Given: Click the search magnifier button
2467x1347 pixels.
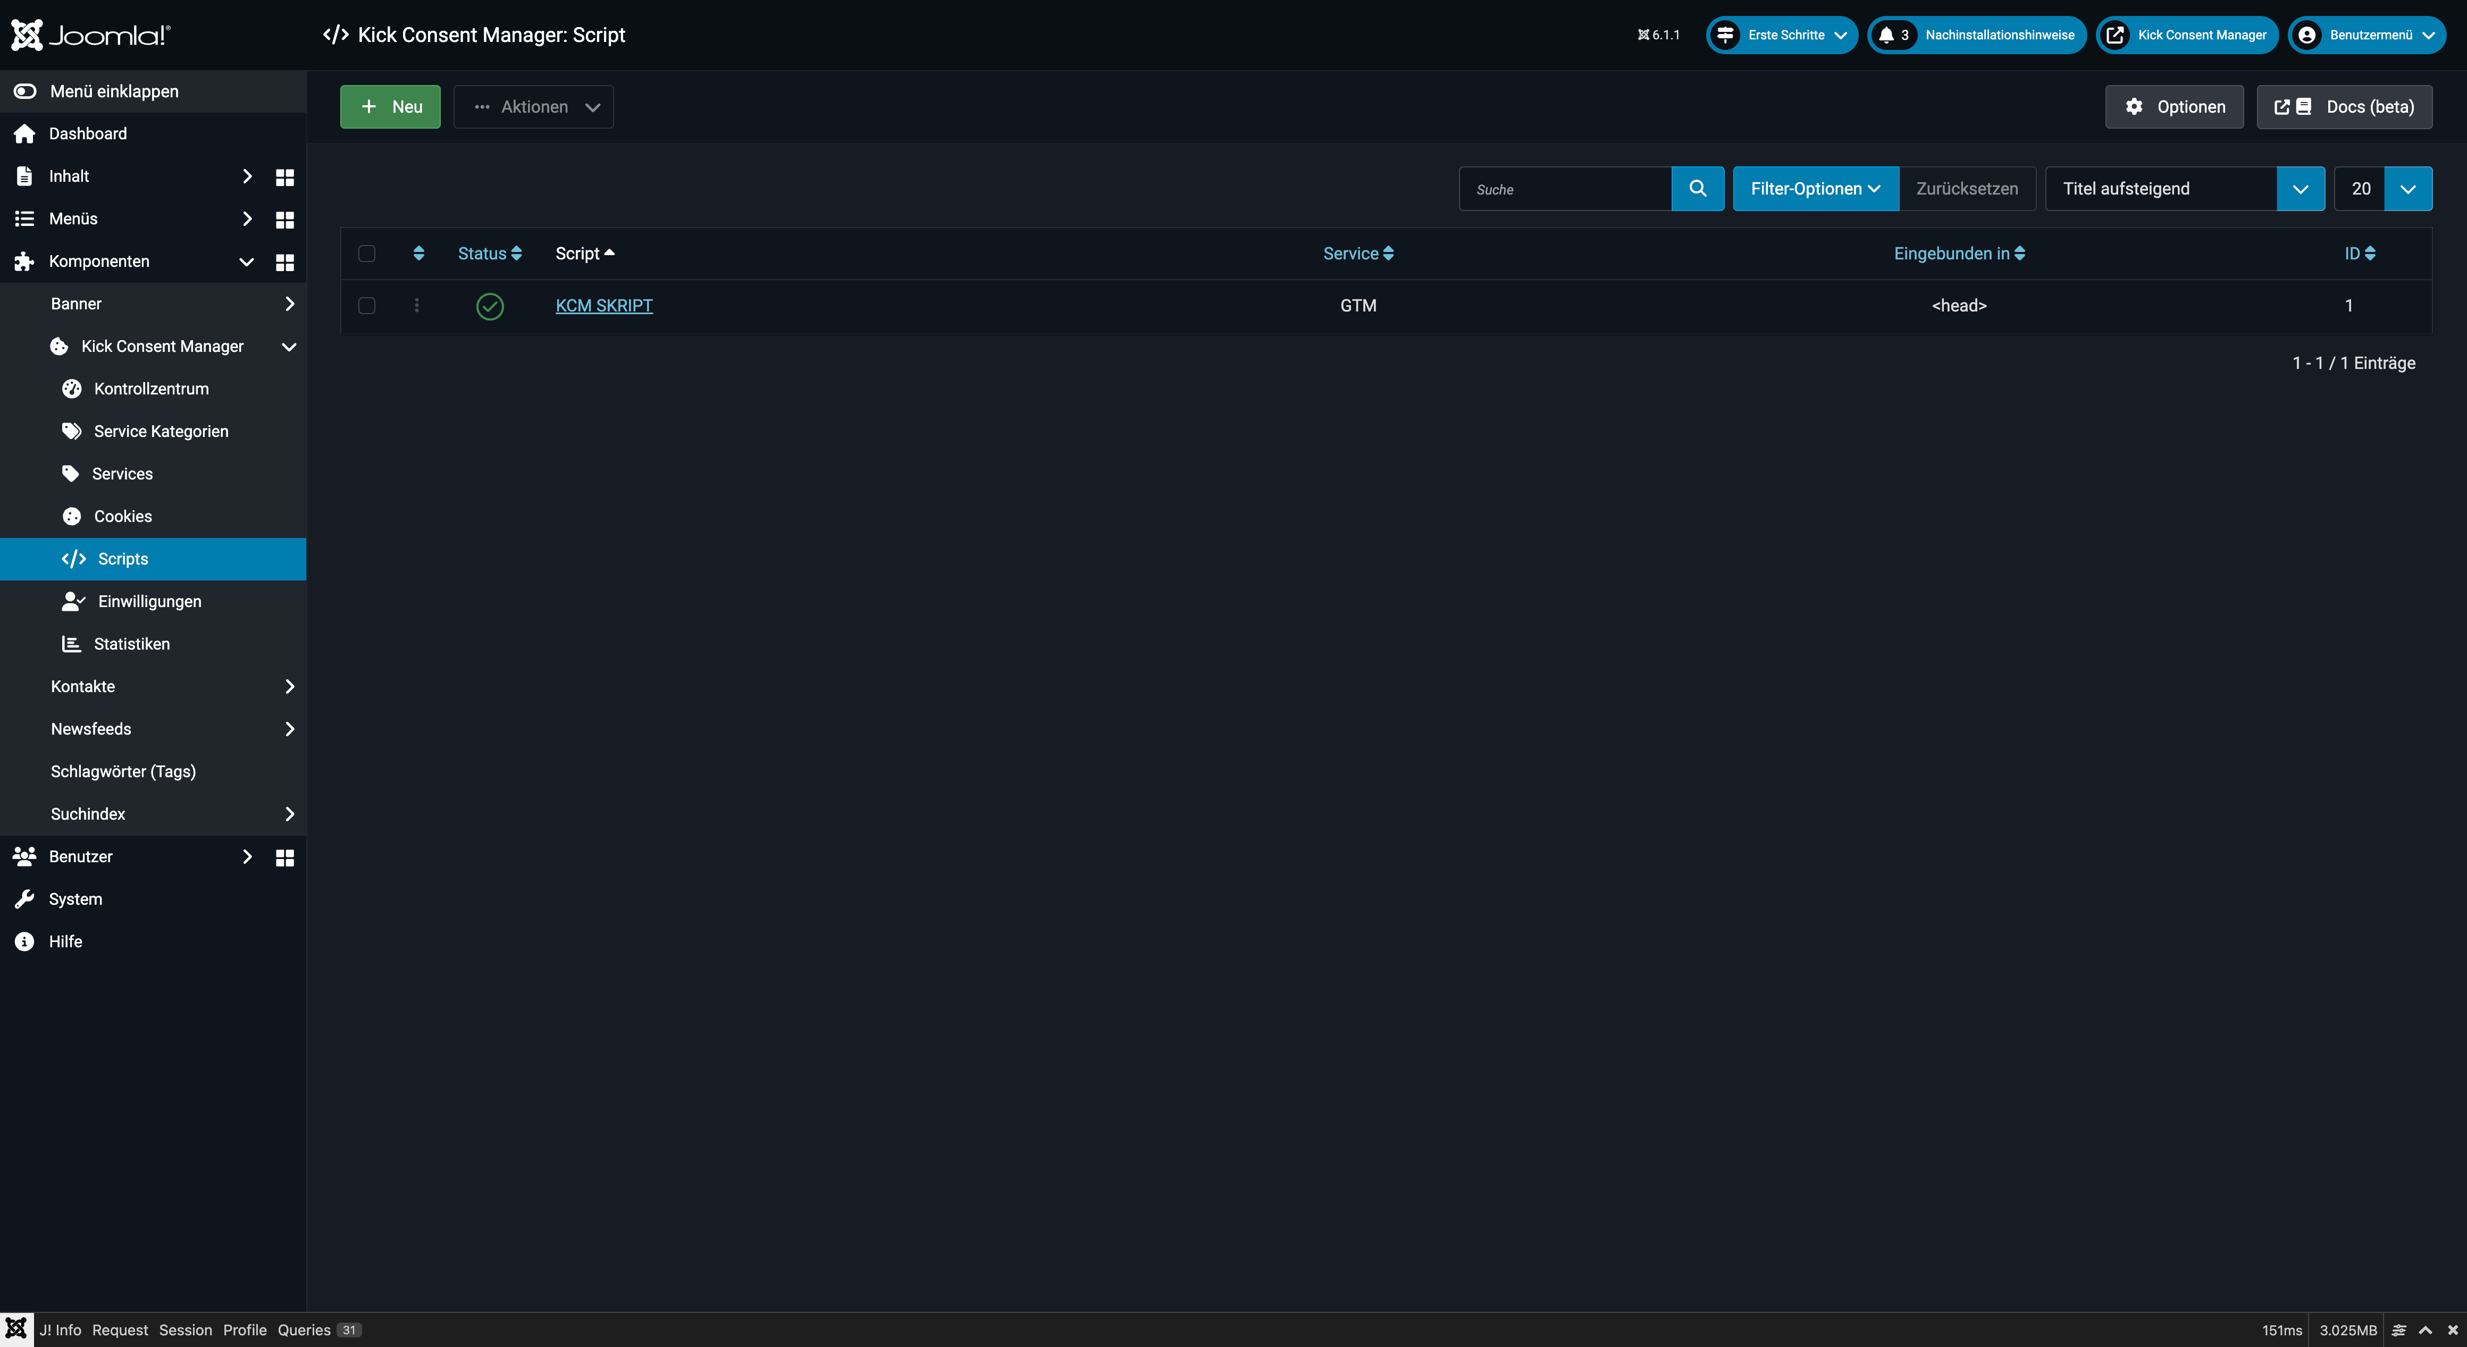Looking at the screenshot, I should point(1697,189).
